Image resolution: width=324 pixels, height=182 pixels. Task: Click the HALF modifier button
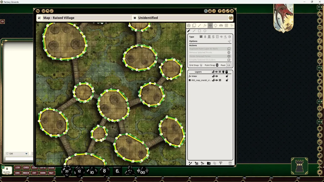coord(51,173)
